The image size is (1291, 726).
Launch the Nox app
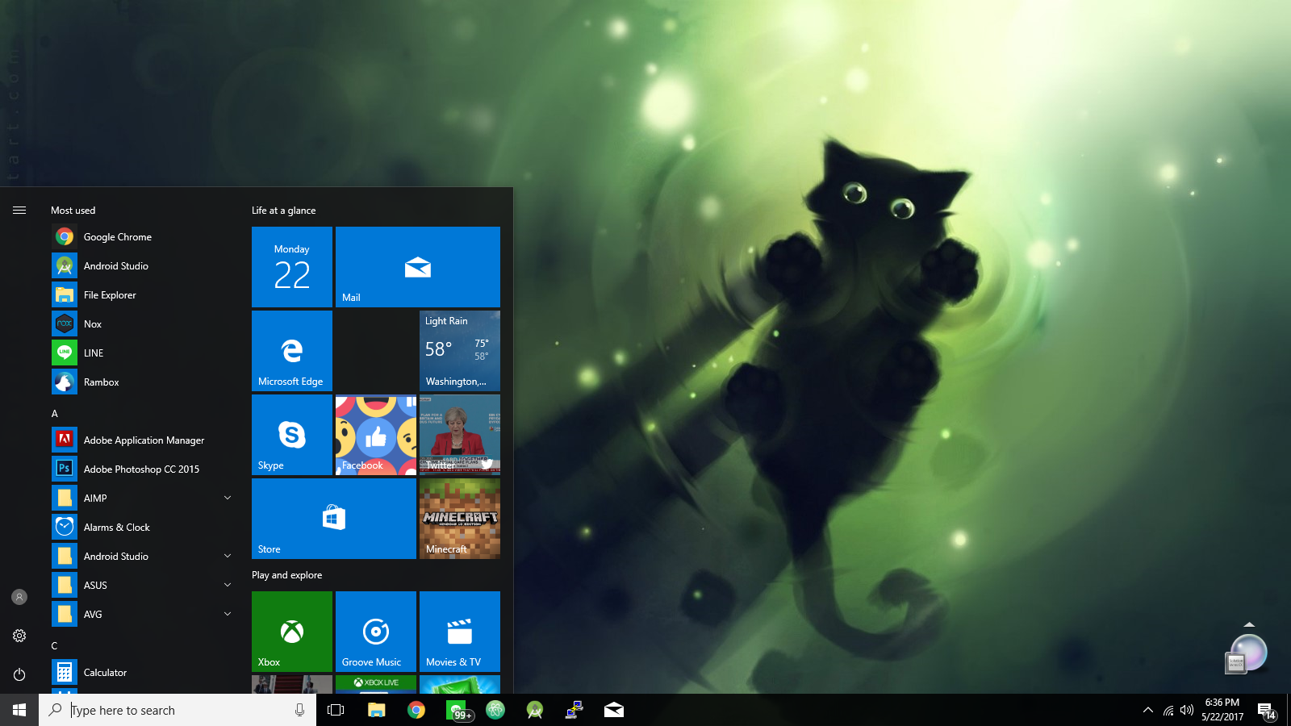tap(142, 324)
